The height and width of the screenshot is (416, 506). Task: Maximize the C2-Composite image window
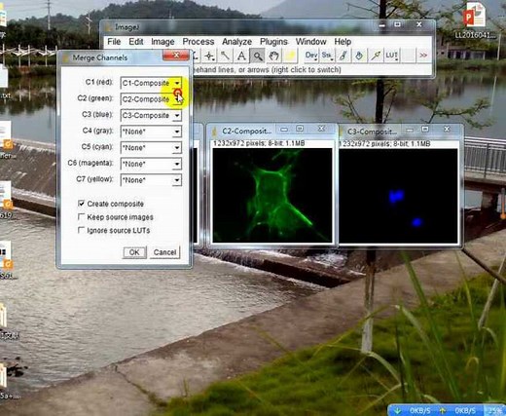300,129
